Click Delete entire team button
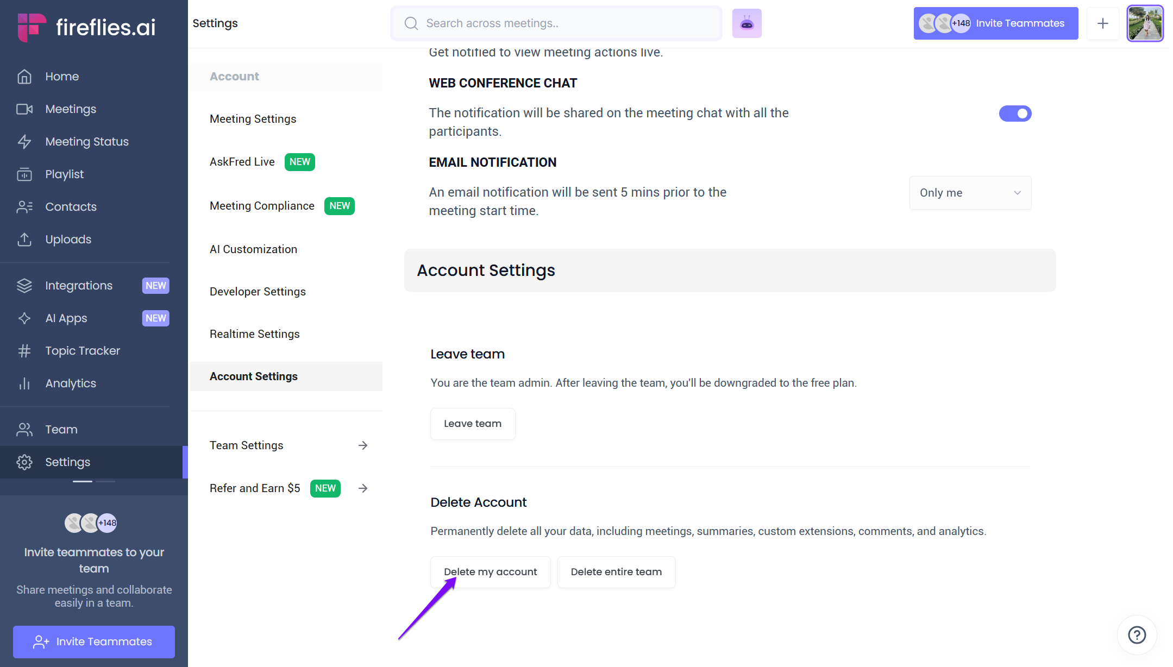This screenshot has width=1173, height=667. coord(616,572)
